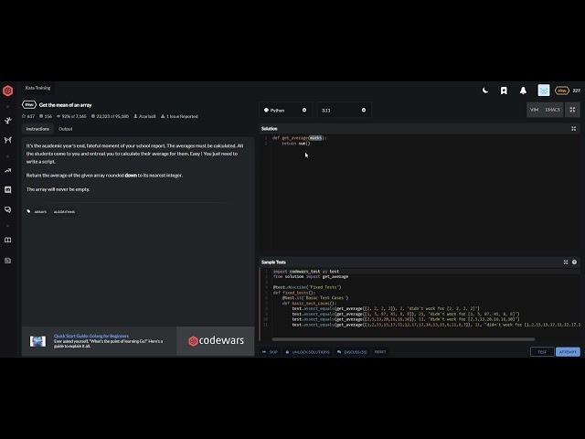Click the Kata Training breadcrumb

pos(37,88)
